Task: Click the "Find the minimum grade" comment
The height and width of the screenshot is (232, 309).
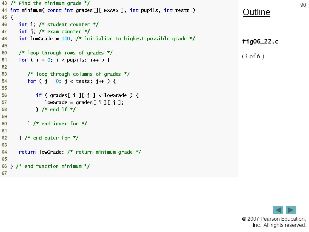Action: point(50,3)
